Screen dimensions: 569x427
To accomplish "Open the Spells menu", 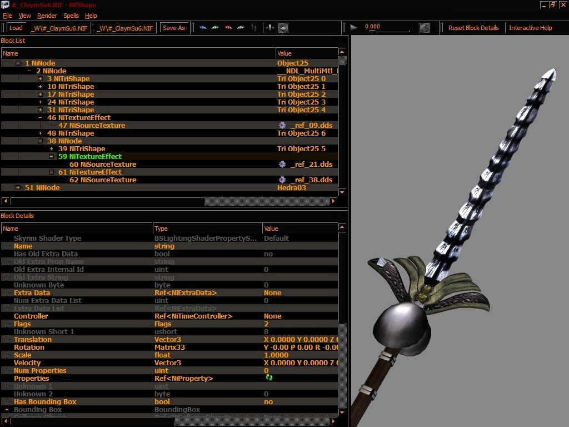I will click(71, 16).
